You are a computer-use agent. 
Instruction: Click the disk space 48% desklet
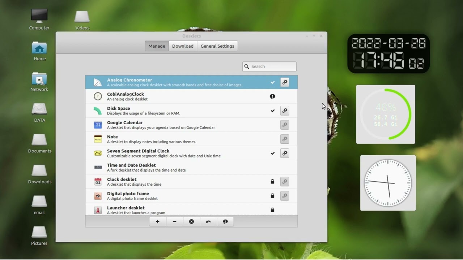pos(386,114)
